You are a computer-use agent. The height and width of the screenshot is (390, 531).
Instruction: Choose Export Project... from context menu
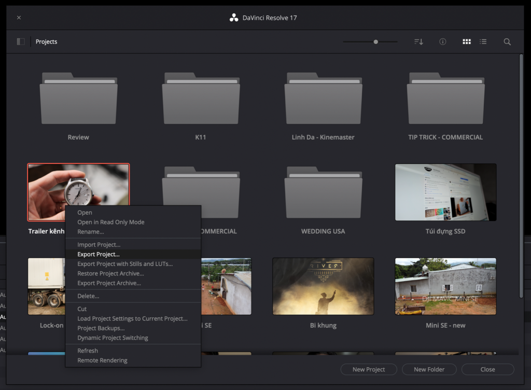[99, 254]
